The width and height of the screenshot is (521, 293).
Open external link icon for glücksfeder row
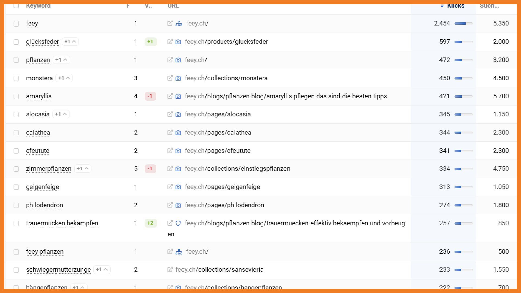pos(170,42)
